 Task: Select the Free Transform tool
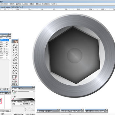pyautogui.click(x=16, y=60)
